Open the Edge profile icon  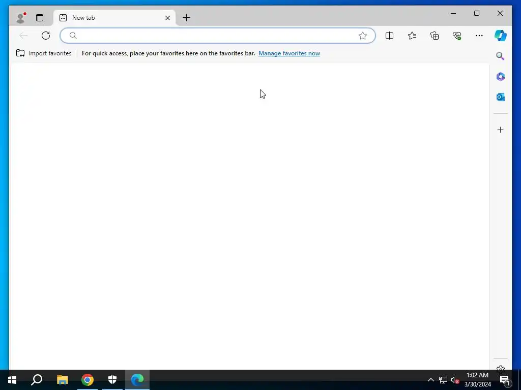point(20,18)
